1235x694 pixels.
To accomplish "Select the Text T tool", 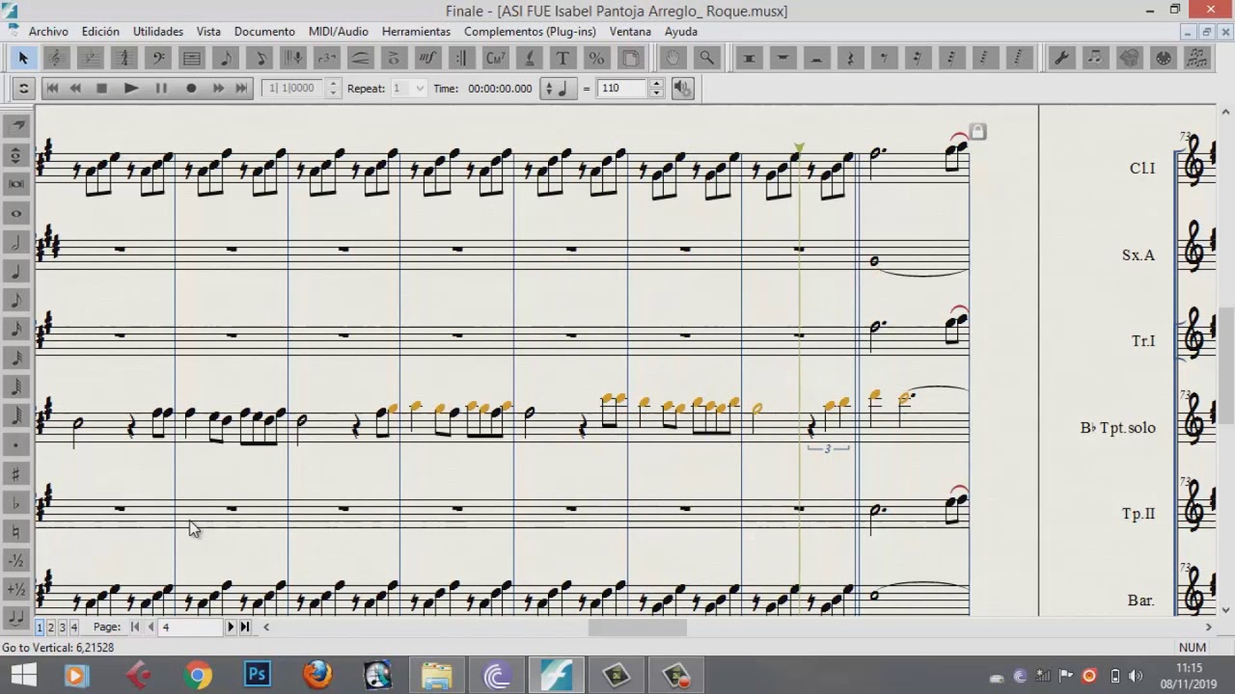I will pyautogui.click(x=563, y=59).
